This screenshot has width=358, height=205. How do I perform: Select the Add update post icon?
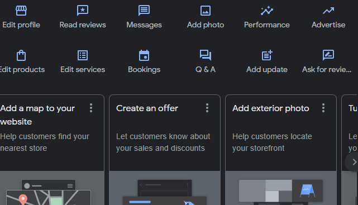coord(267,55)
